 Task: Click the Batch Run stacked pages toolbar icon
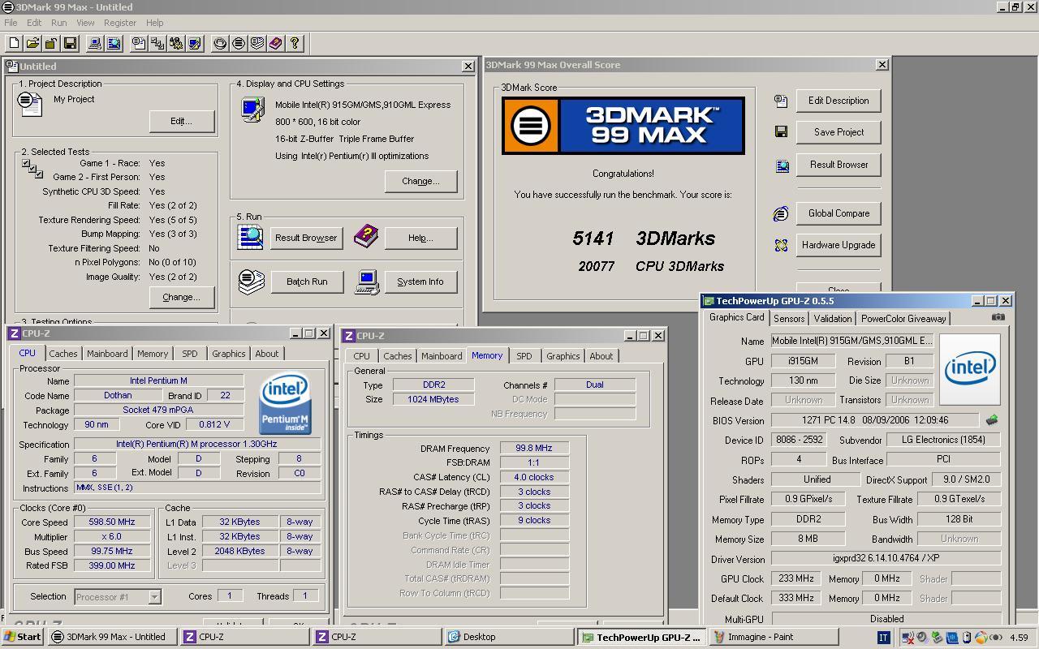pyautogui.click(x=257, y=43)
